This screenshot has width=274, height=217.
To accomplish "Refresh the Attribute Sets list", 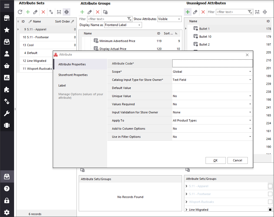I will 20,12.
